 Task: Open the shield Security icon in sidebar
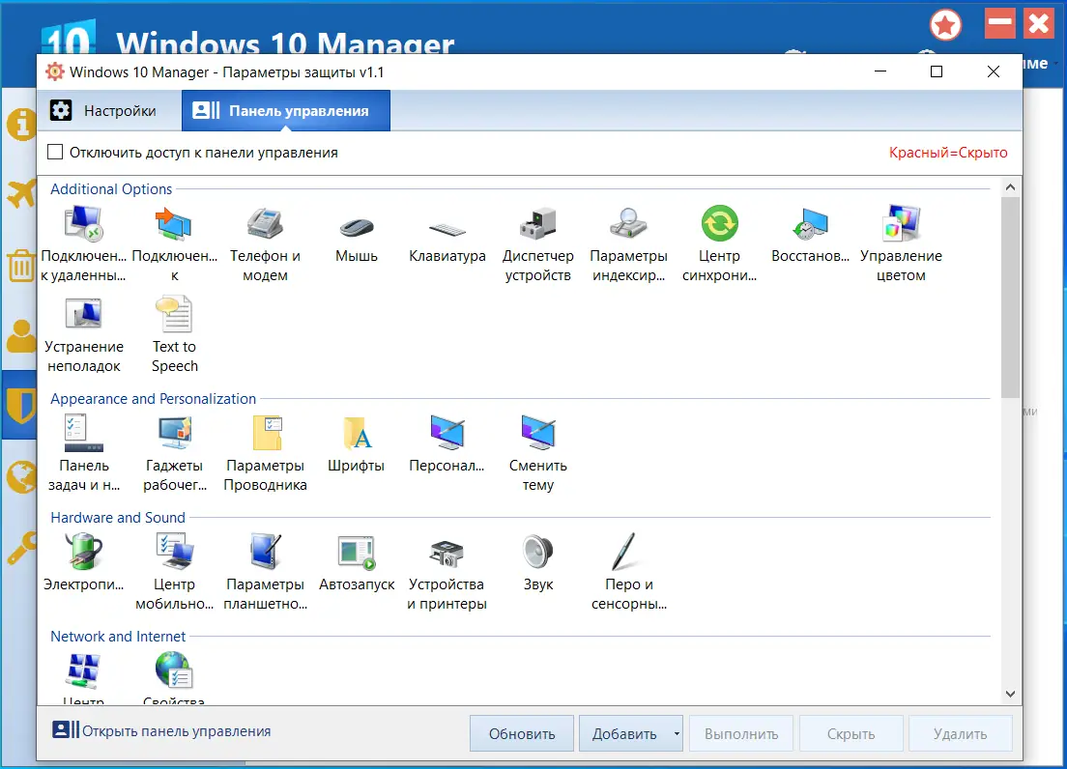[20, 406]
